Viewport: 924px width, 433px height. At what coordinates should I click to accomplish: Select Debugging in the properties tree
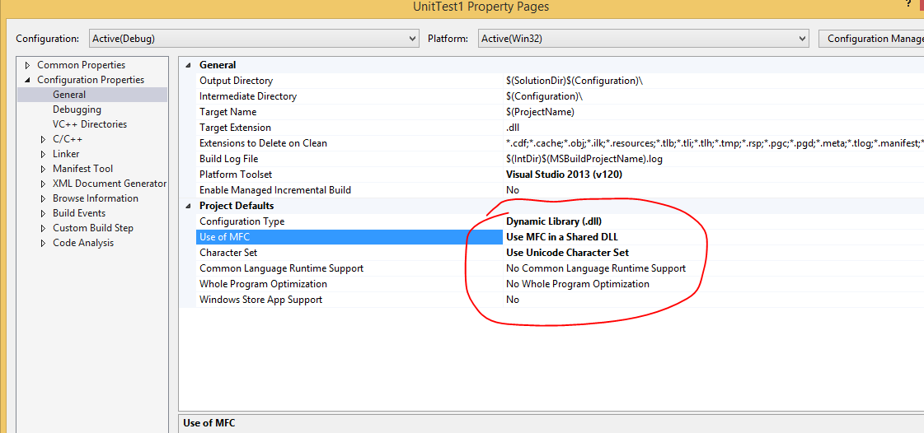(77, 109)
